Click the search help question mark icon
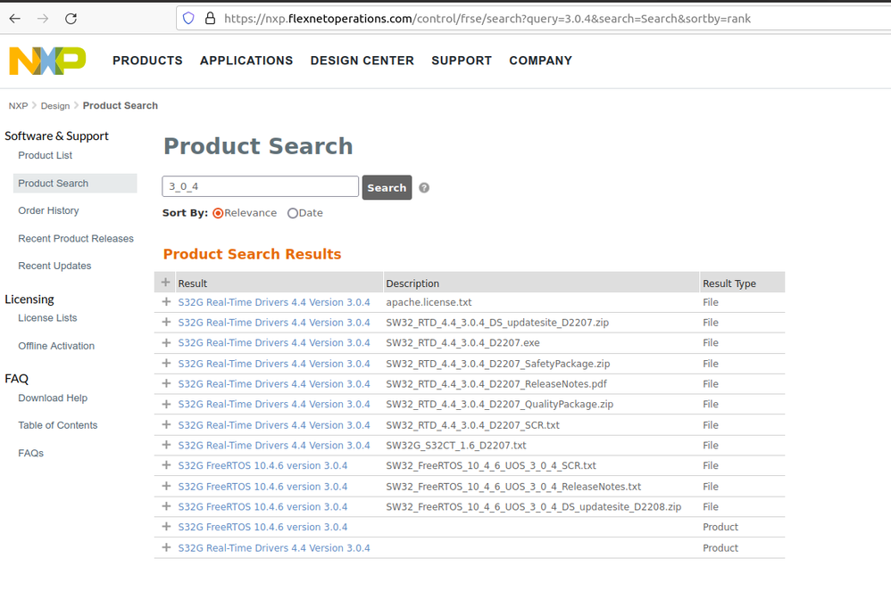Viewport: 891px width, 599px height. [x=424, y=188]
